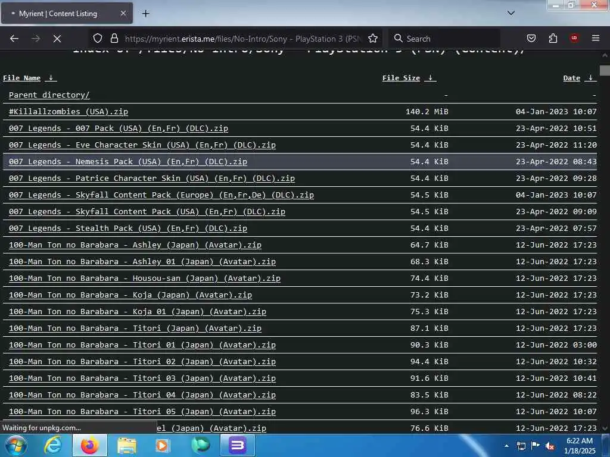
Task: Download Skyfall Content Pack (Europe) zip
Action: pos(161,195)
